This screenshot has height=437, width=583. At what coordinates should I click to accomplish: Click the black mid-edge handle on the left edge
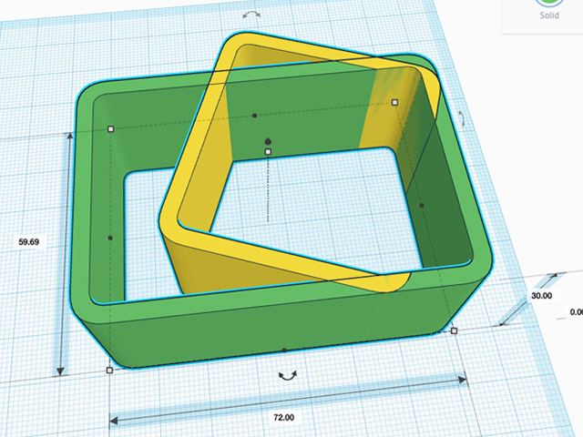tap(110, 239)
